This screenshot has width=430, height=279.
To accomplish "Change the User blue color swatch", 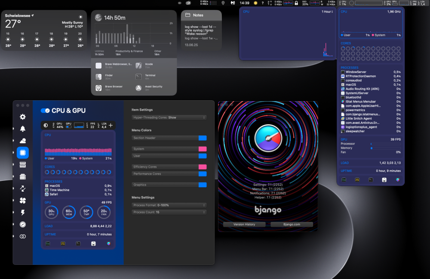I will pos(203,156).
